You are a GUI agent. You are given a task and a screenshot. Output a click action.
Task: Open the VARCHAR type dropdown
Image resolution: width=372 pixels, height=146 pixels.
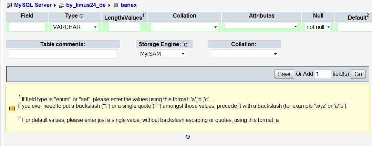[74, 27]
